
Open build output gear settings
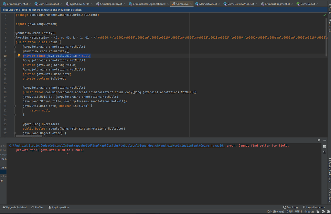tap(319, 140)
